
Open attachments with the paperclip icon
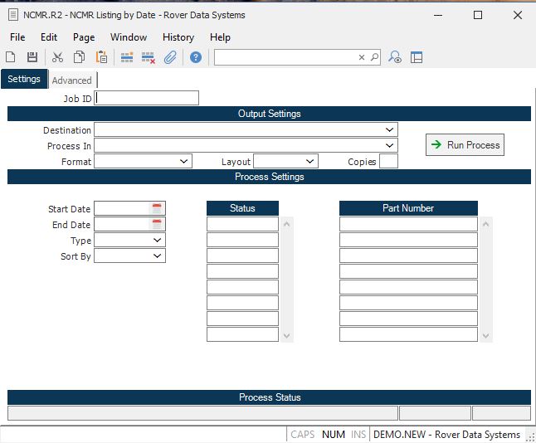pyautogui.click(x=170, y=57)
